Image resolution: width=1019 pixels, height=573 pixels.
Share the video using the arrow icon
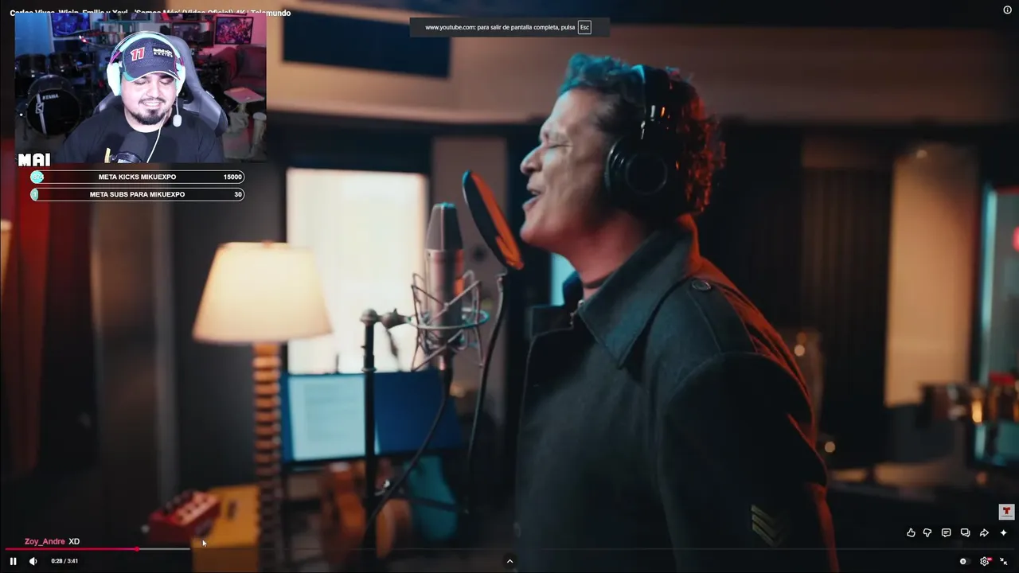[x=984, y=532]
